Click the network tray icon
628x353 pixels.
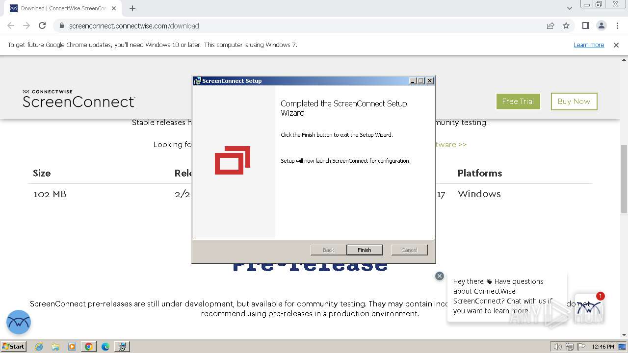coord(570,347)
